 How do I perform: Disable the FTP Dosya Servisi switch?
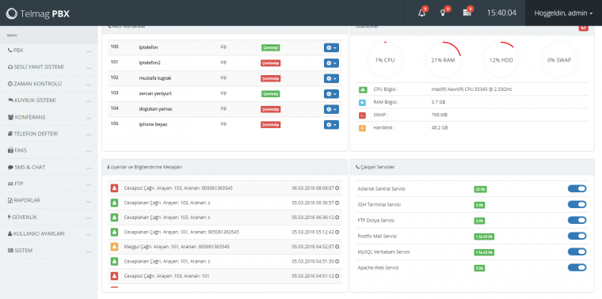tap(577, 220)
